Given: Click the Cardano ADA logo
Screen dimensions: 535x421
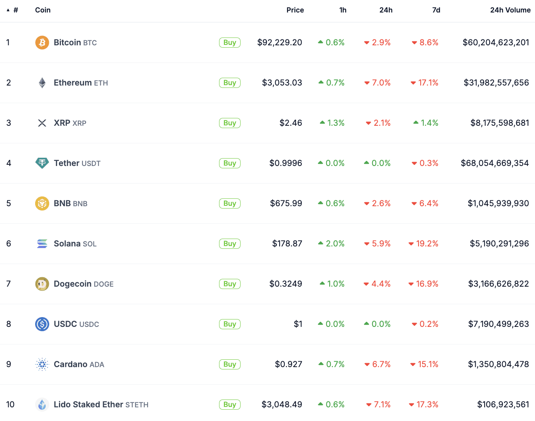Looking at the screenshot, I should pos(42,364).
